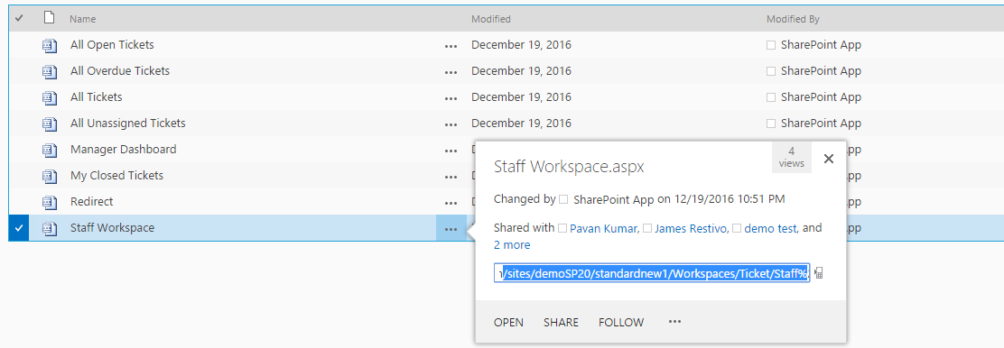Click the My Closed Tickets file icon

click(x=50, y=176)
